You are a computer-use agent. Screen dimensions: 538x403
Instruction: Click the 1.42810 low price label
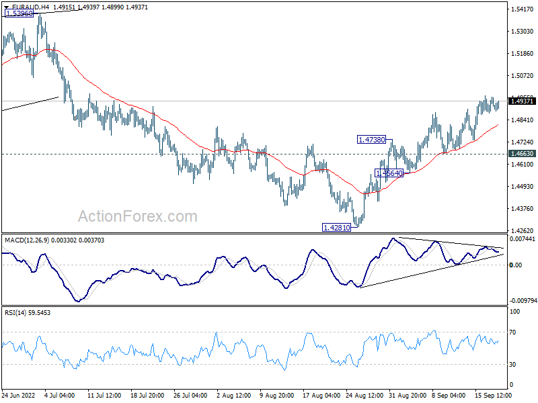coord(337,228)
